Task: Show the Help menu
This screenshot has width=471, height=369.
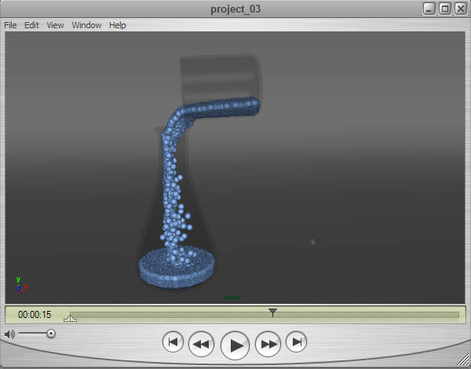Action: coord(117,25)
